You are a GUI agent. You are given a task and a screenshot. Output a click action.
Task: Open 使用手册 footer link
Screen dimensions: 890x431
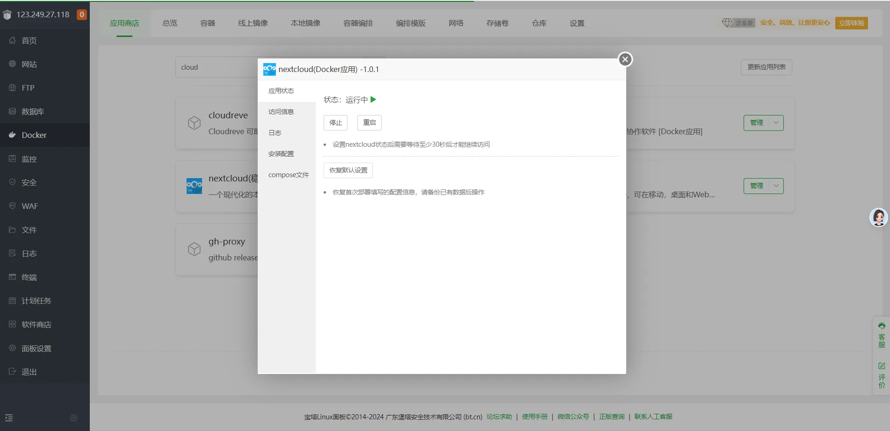(x=535, y=417)
